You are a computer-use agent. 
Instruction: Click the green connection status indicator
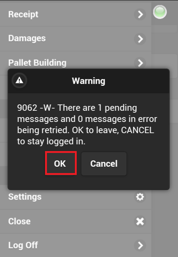pos(160,12)
